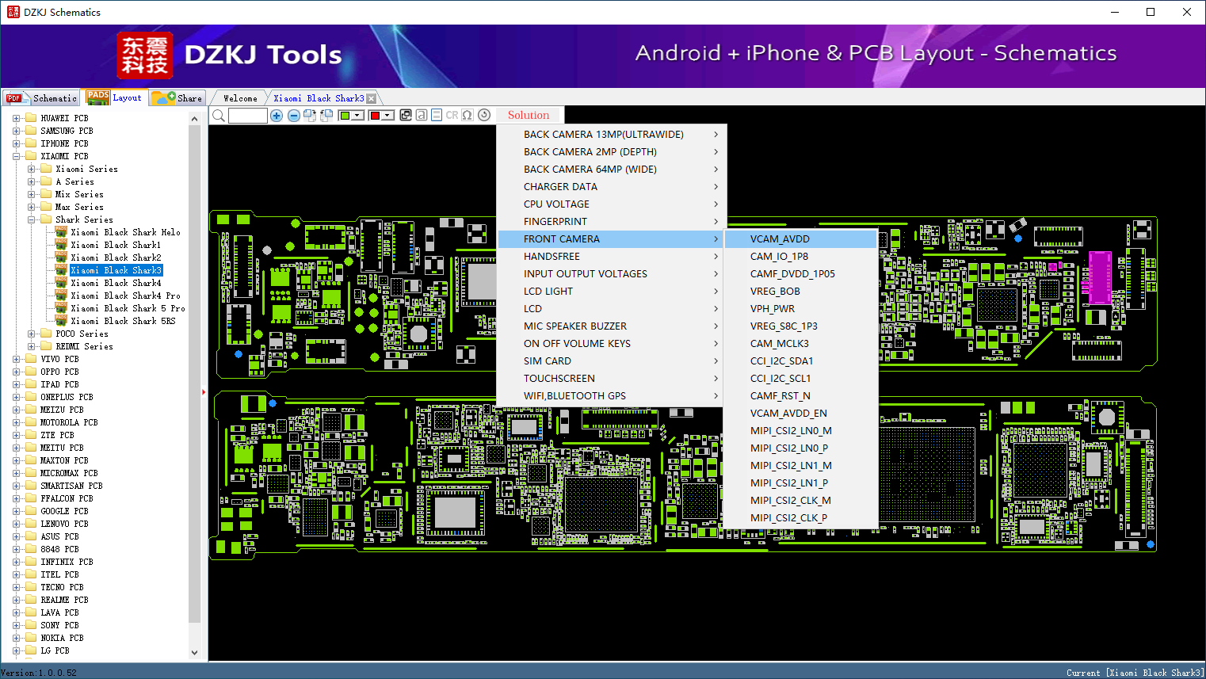The height and width of the screenshot is (679, 1206).
Task: Click the folder icon beside SONY PCB
Action: (x=31, y=625)
